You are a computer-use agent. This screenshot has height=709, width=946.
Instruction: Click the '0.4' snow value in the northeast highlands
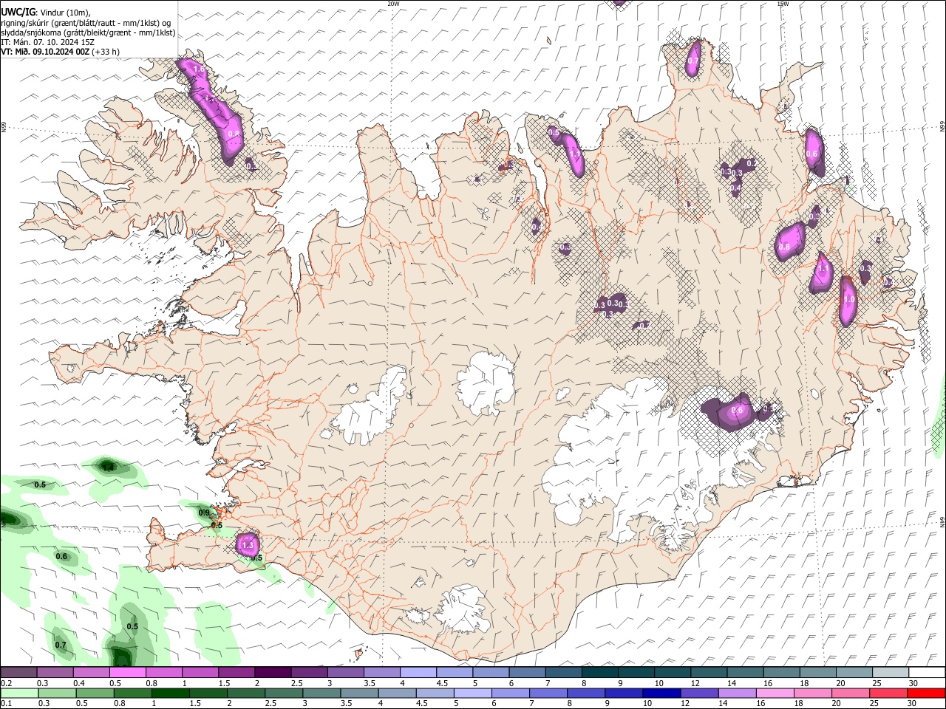click(x=735, y=188)
